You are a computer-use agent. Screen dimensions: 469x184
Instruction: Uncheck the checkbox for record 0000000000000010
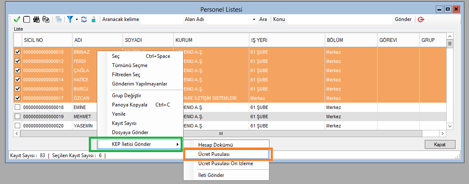(17, 52)
